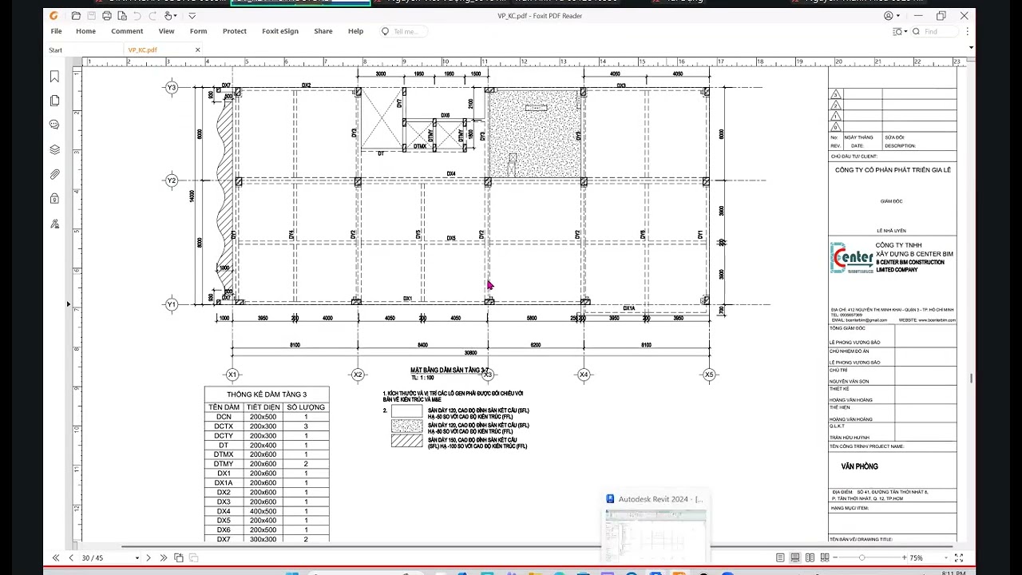1022x575 pixels.
Task: Switch to the Home ribbon tab
Action: point(85,31)
